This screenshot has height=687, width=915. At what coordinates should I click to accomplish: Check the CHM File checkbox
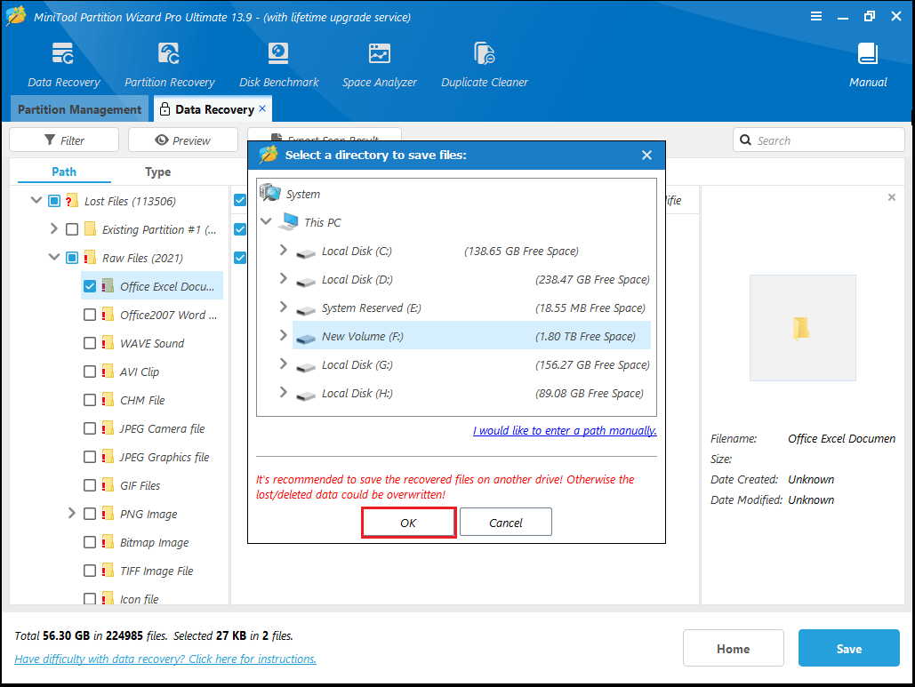pos(90,400)
